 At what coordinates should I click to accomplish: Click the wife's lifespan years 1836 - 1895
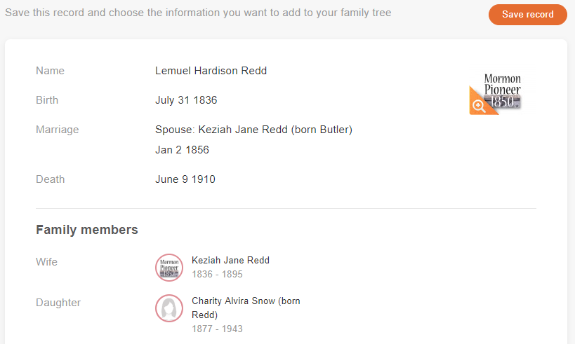pos(217,274)
